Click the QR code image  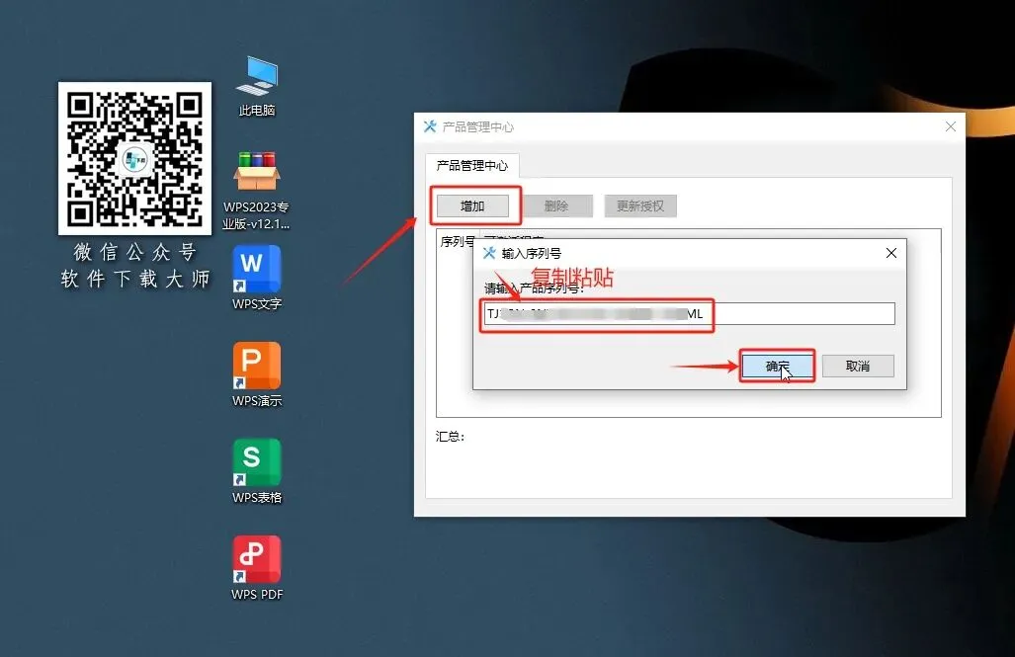(x=134, y=159)
